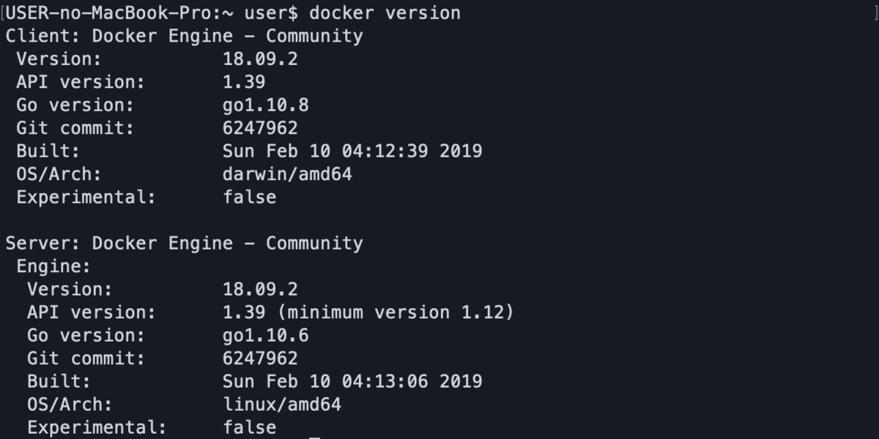Click the Client section's 'API version:' label
This screenshot has height=439, width=879.
tap(81, 82)
